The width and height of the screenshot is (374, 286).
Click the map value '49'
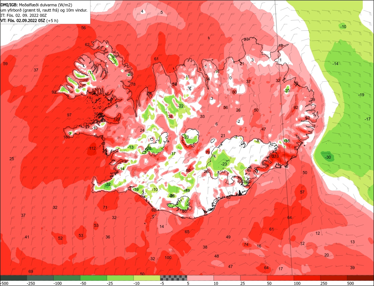pos(228,237)
